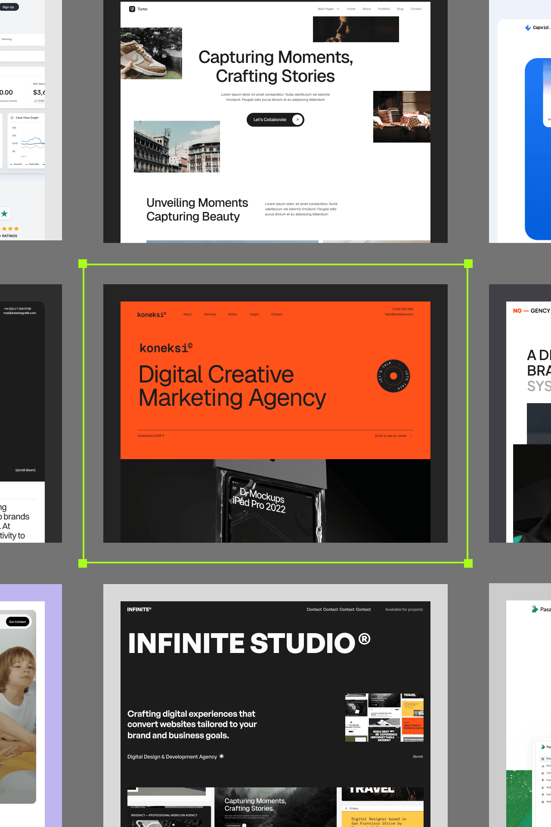Click the INFINITE STUDIO headline

(249, 643)
